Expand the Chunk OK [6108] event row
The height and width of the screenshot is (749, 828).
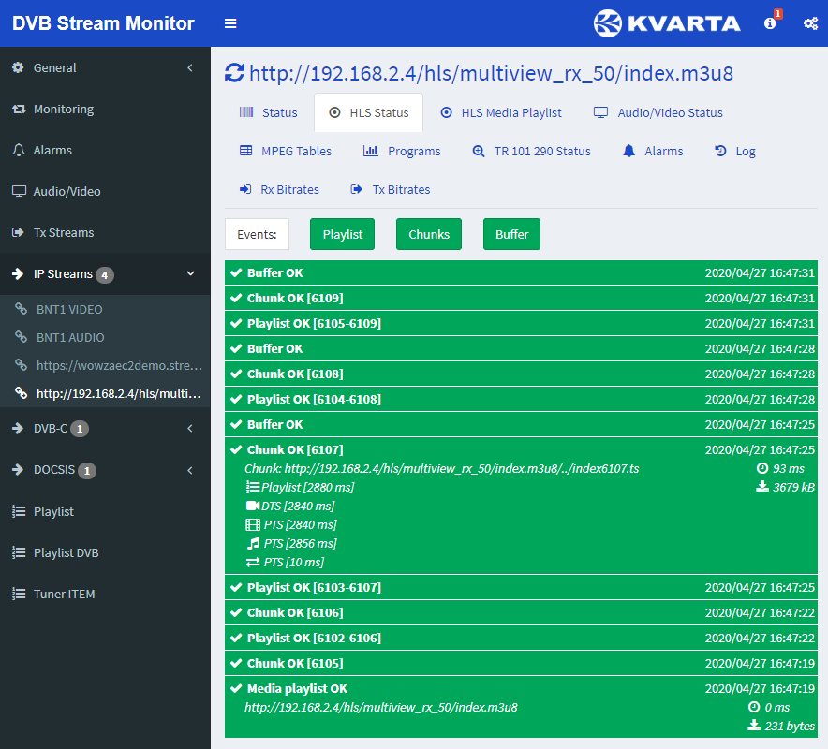[x=521, y=374]
